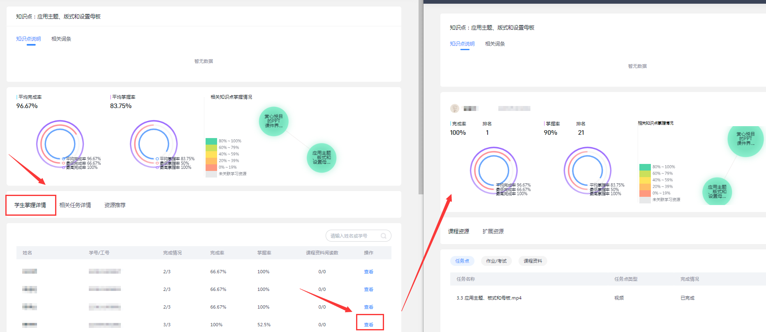Click the search magnifier icon in the student table

[x=383, y=236]
